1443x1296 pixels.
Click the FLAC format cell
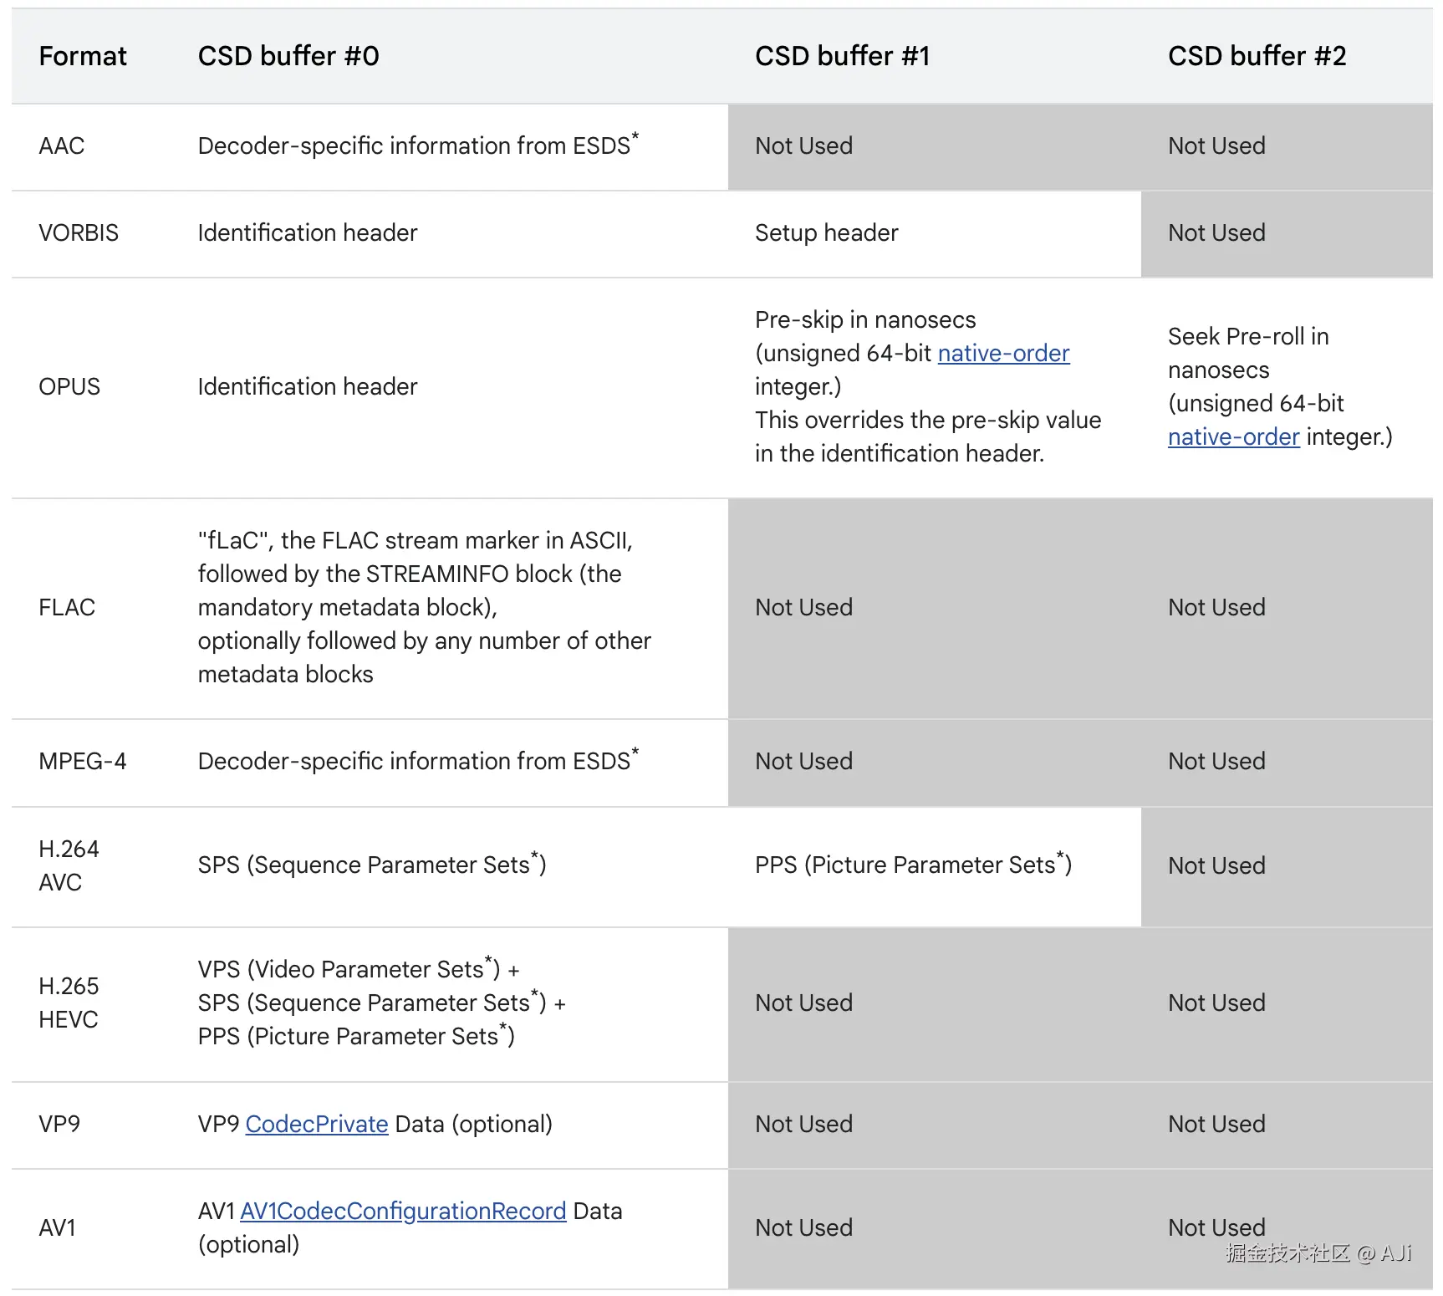click(x=67, y=608)
